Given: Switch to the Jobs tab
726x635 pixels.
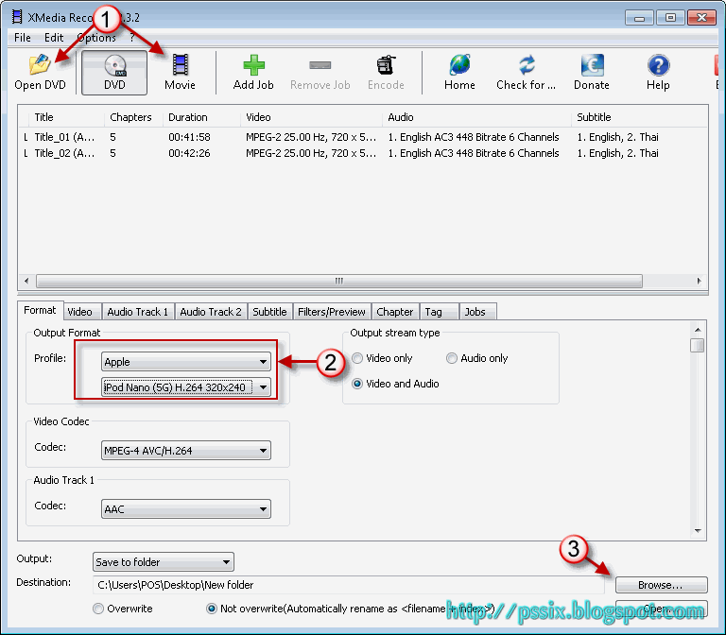Looking at the screenshot, I should [475, 312].
